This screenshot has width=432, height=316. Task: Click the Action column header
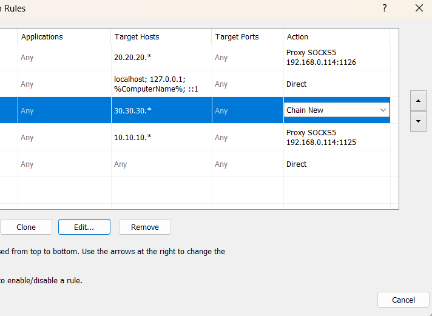297,37
